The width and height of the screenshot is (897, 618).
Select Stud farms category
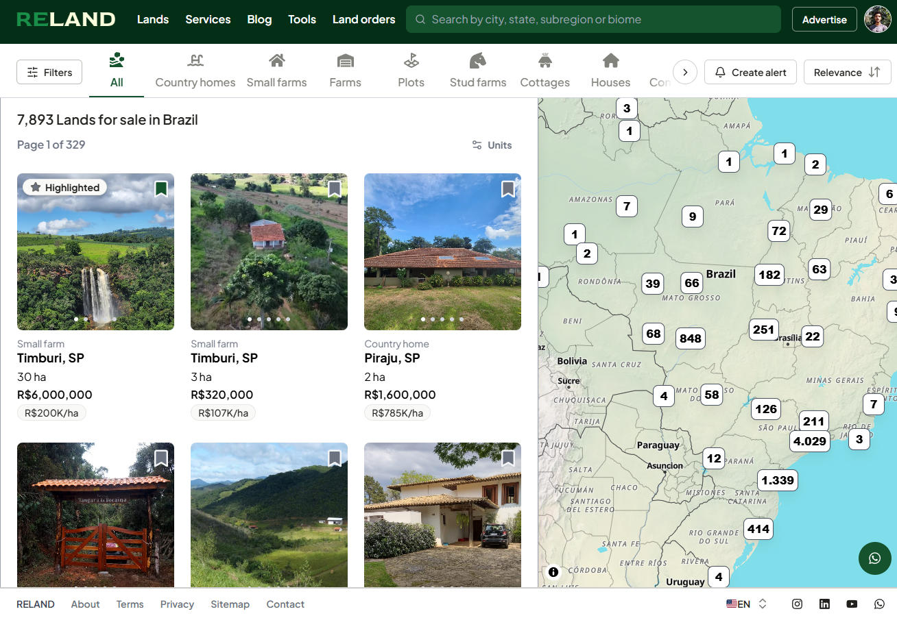tap(478, 71)
